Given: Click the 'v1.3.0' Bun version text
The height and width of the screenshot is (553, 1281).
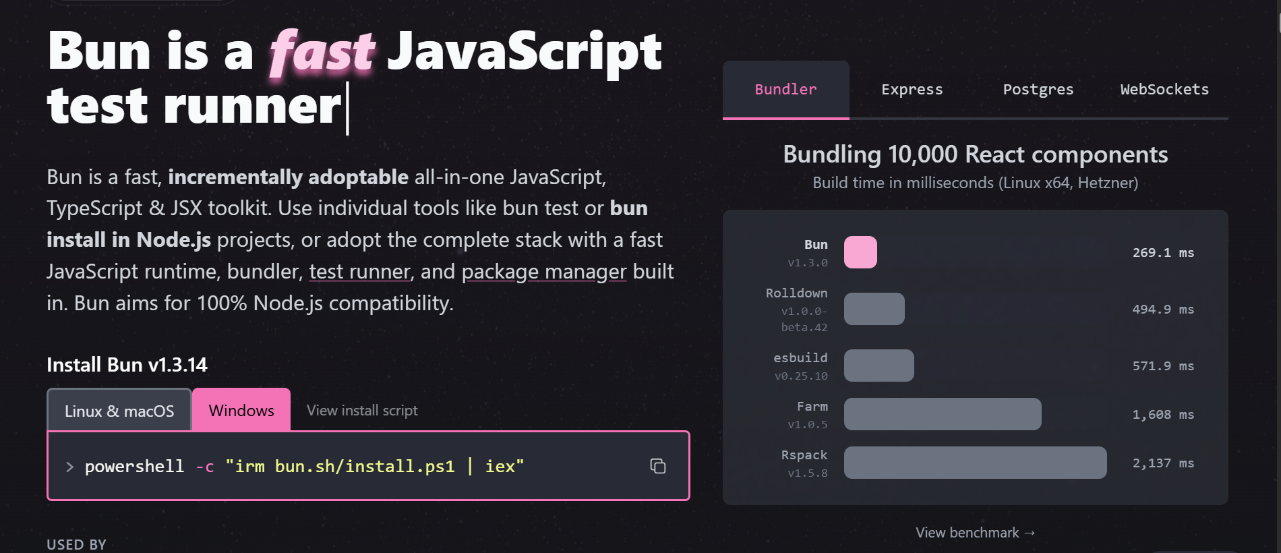Looking at the screenshot, I should click(x=808, y=263).
